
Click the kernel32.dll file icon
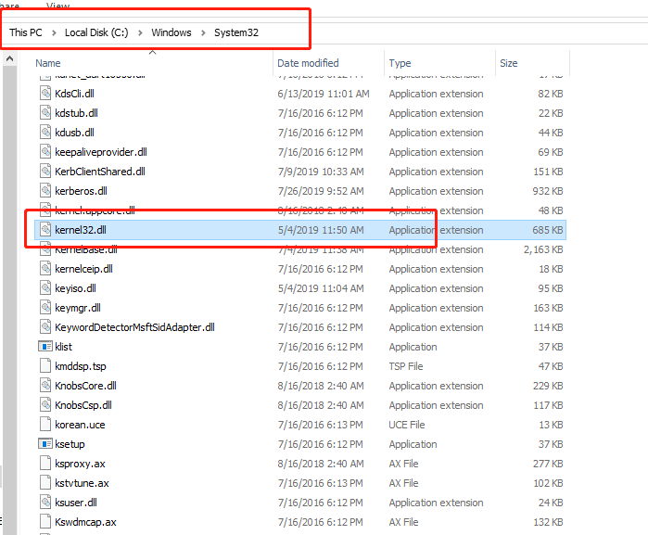coord(45,229)
